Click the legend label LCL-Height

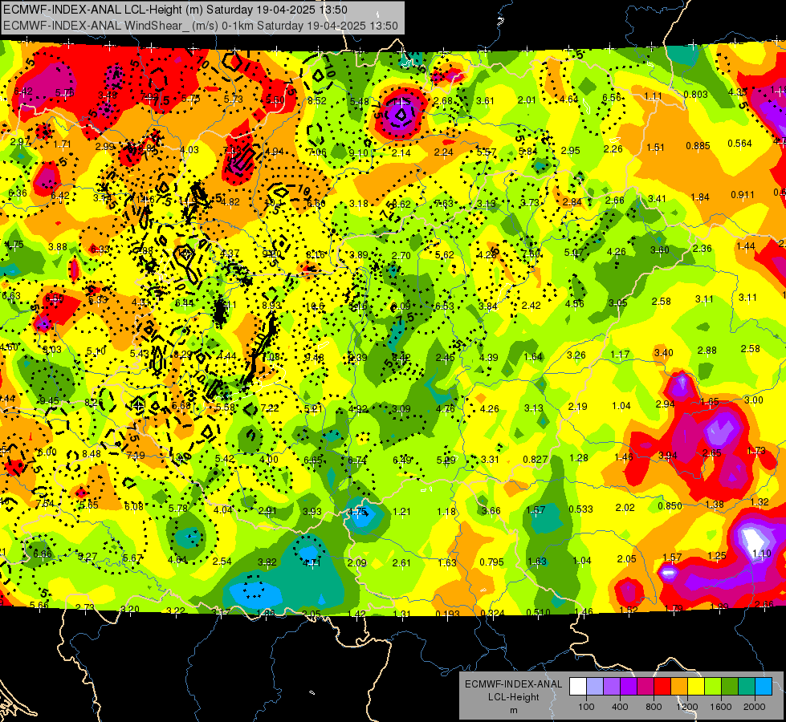tap(513, 697)
